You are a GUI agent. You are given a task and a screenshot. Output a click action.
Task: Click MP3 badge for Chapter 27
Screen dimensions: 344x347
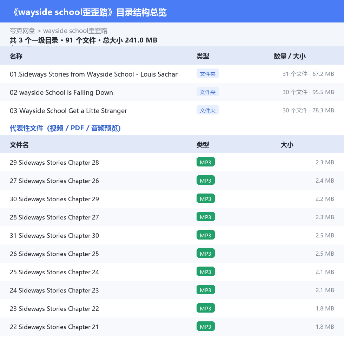205,217
